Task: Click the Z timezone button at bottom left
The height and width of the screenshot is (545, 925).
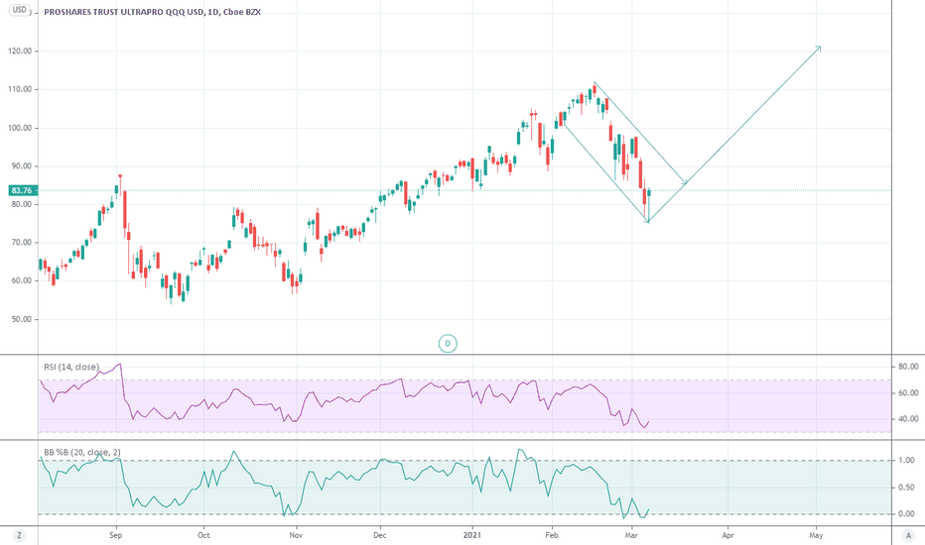Action: tap(20, 535)
